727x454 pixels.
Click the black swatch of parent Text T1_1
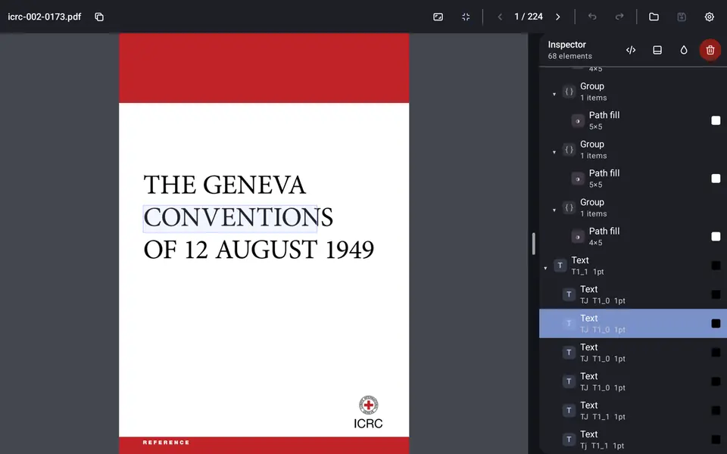coord(716,266)
